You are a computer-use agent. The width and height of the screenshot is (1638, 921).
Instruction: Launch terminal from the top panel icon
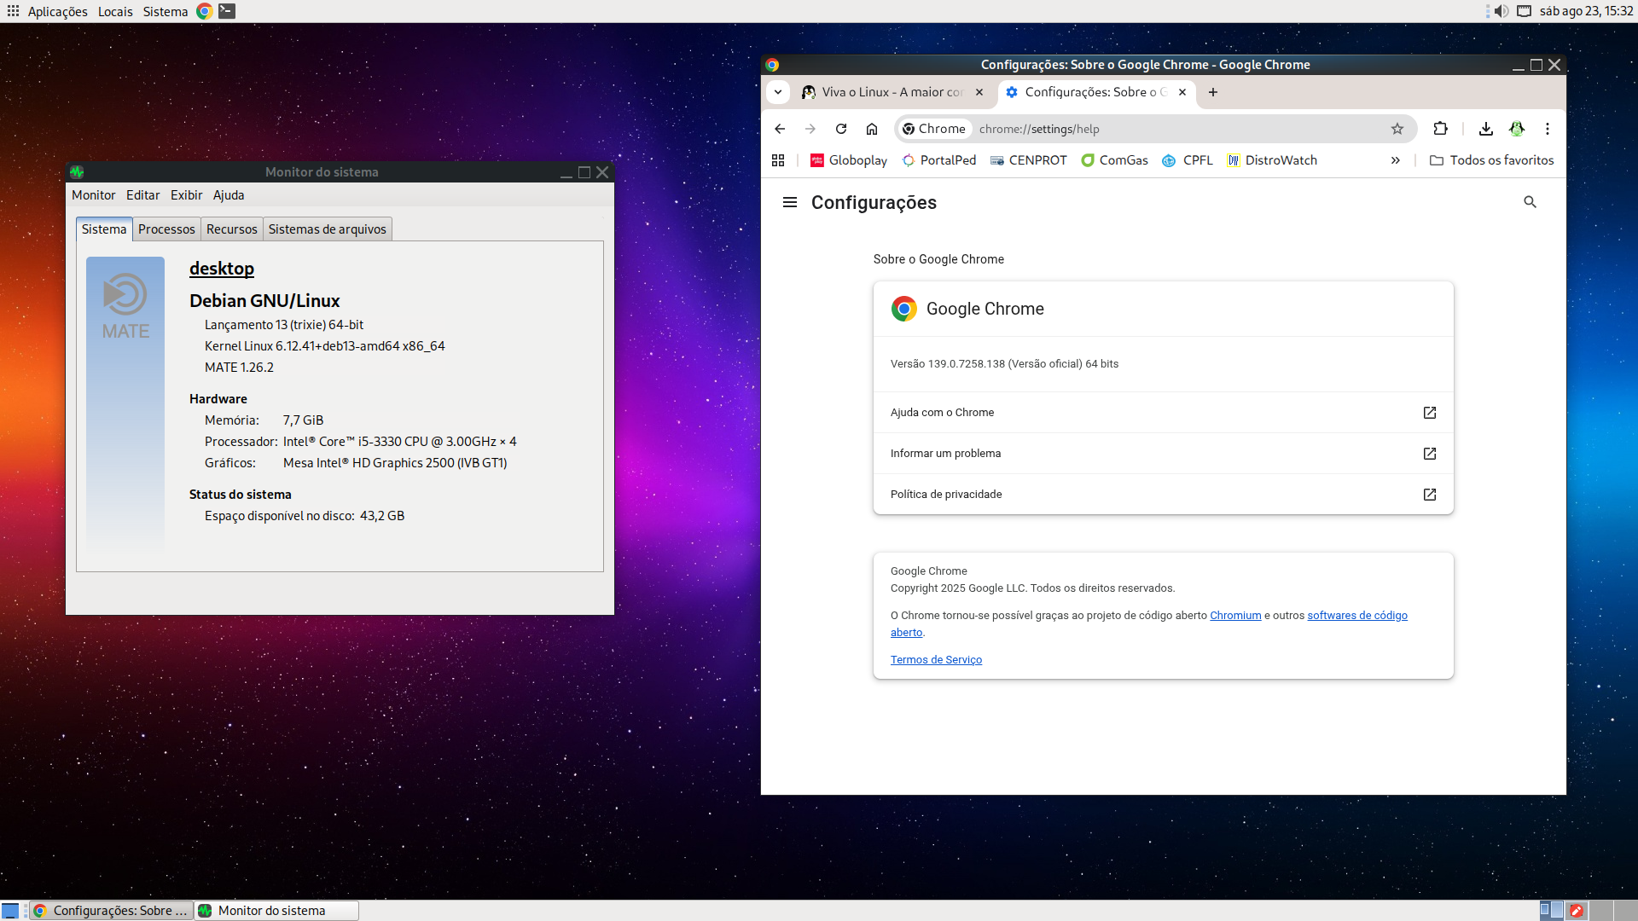pyautogui.click(x=227, y=11)
